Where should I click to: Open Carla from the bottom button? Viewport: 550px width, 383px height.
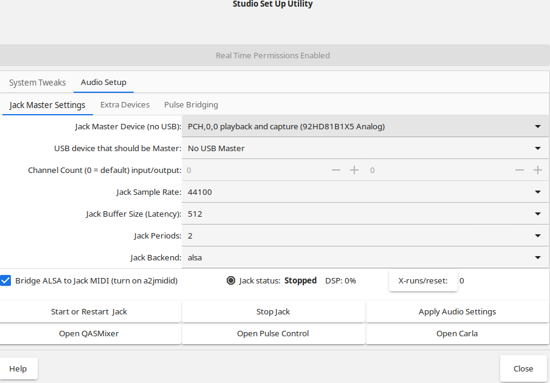(x=457, y=334)
